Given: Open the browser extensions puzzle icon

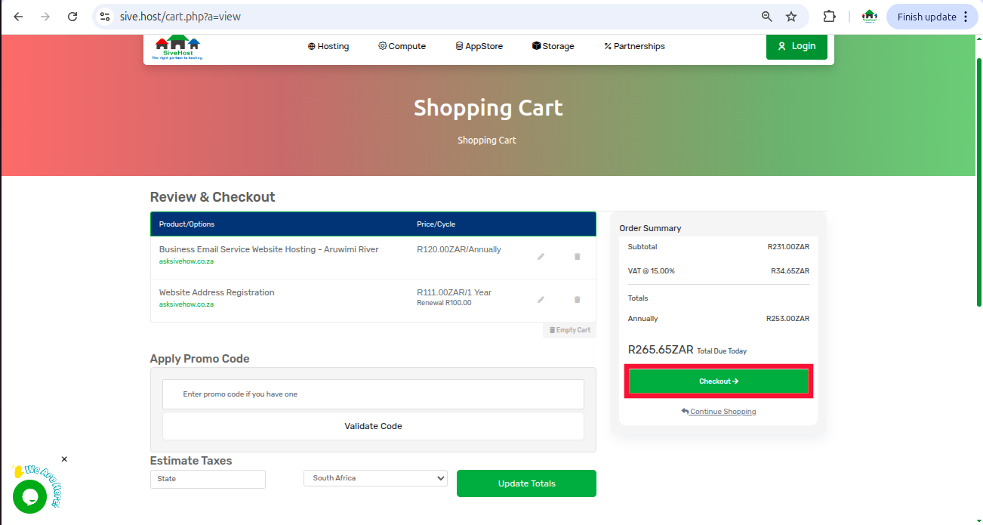Looking at the screenshot, I should coord(829,17).
